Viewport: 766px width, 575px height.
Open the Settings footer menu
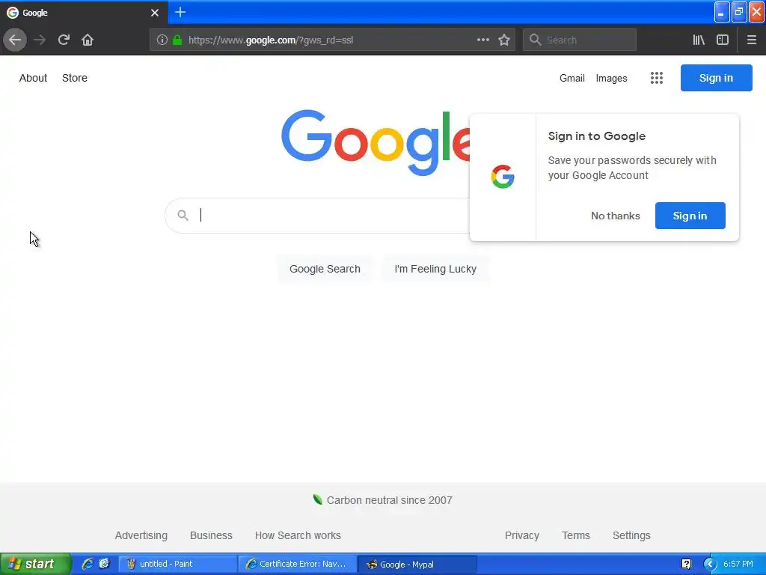click(631, 535)
